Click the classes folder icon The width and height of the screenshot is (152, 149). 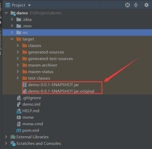coord(25,45)
